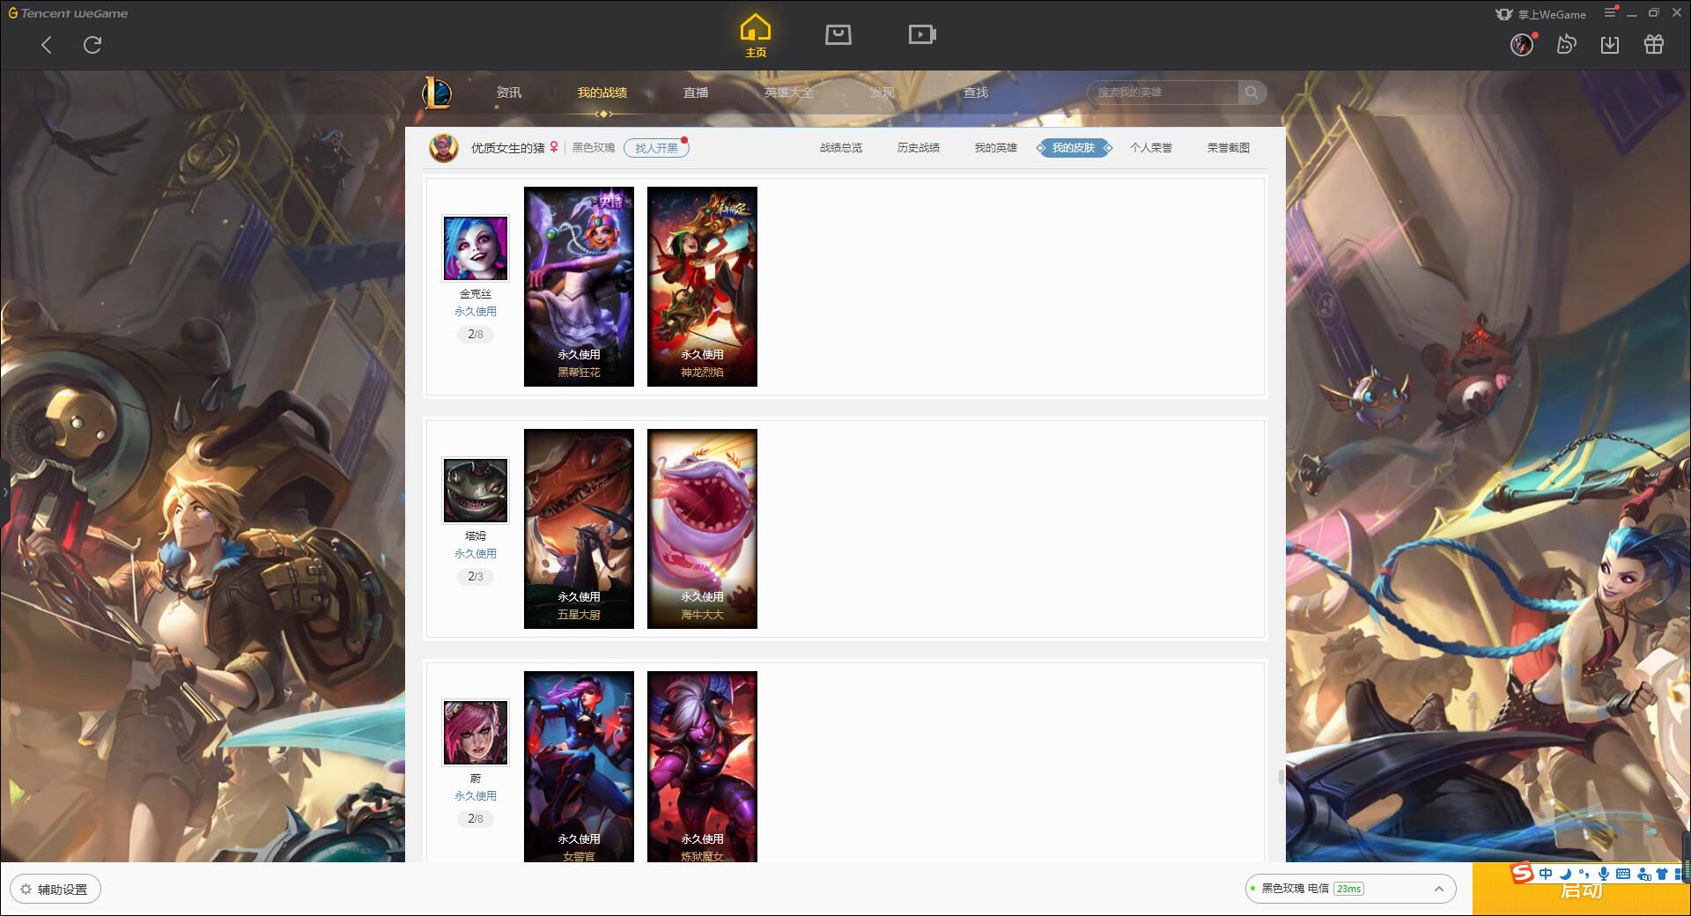This screenshot has width=1691, height=916.
Task: Click the 2/8 count under 金克丝
Action: (x=476, y=335)
